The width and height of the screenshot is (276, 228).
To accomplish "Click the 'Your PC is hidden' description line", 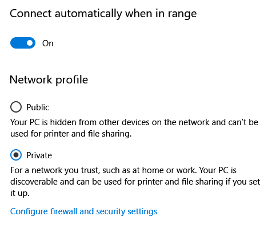I will pos(134,122).
